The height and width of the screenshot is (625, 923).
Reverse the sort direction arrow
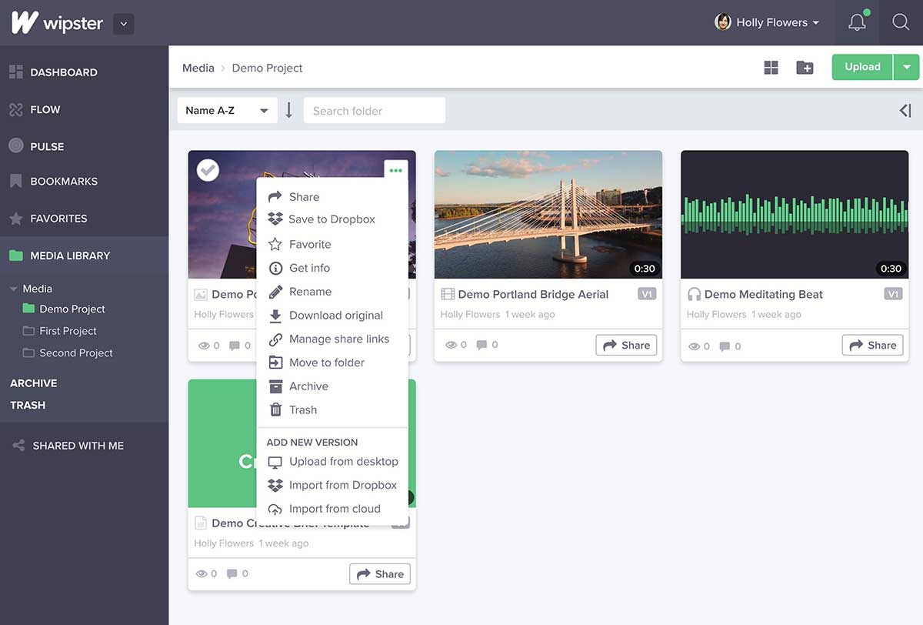click(289, 111)
